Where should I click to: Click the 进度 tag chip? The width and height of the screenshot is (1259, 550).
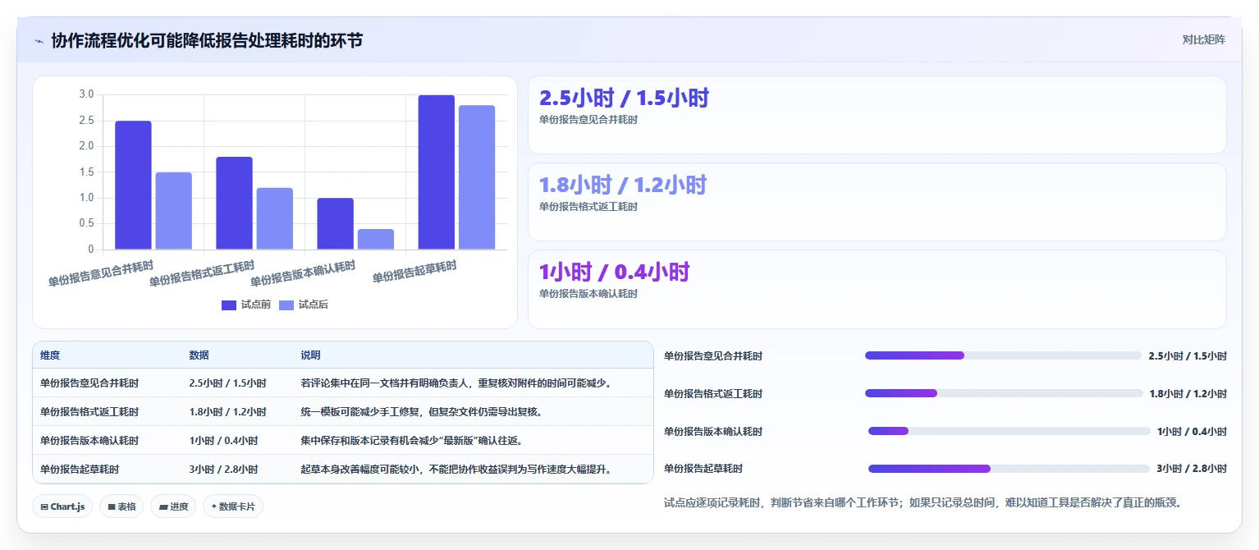tap(174, 506)
